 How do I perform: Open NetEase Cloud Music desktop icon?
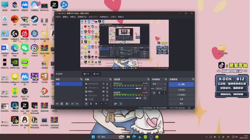[25, 35]
